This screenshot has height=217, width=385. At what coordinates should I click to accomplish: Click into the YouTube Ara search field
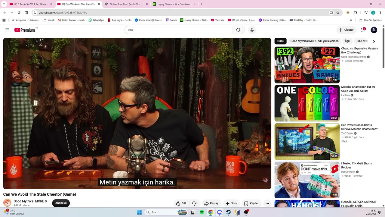pyautogui.click(x=178, y=30)
